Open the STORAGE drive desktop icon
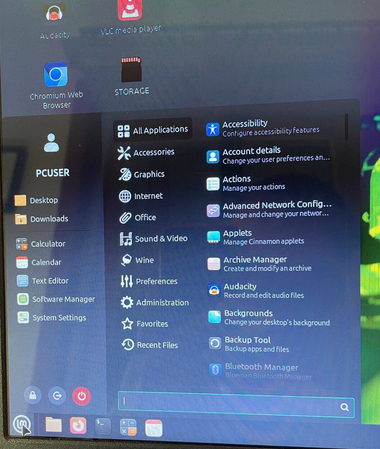This screenshot has width=380, height=449. pyautogui.click(x=132, y=76)
